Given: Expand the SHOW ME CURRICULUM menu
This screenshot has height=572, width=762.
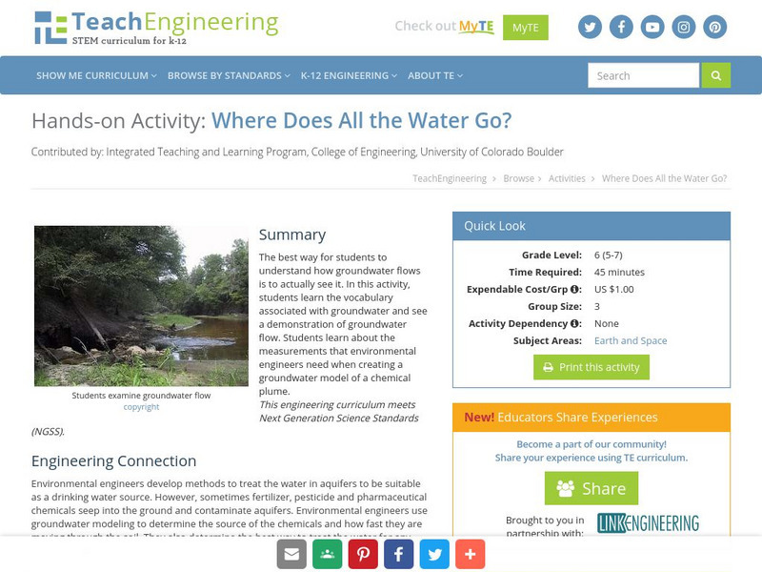Looking at the screenshot, I should pos(95,74).
